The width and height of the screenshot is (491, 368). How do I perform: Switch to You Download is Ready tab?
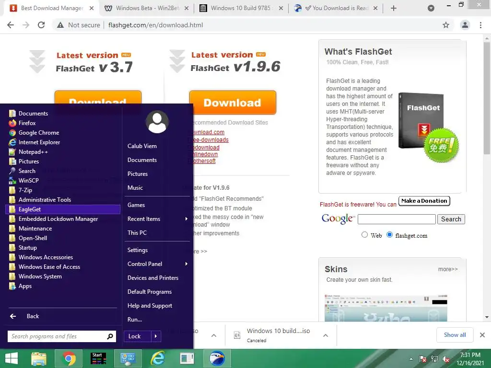click(x=335, y=8)
